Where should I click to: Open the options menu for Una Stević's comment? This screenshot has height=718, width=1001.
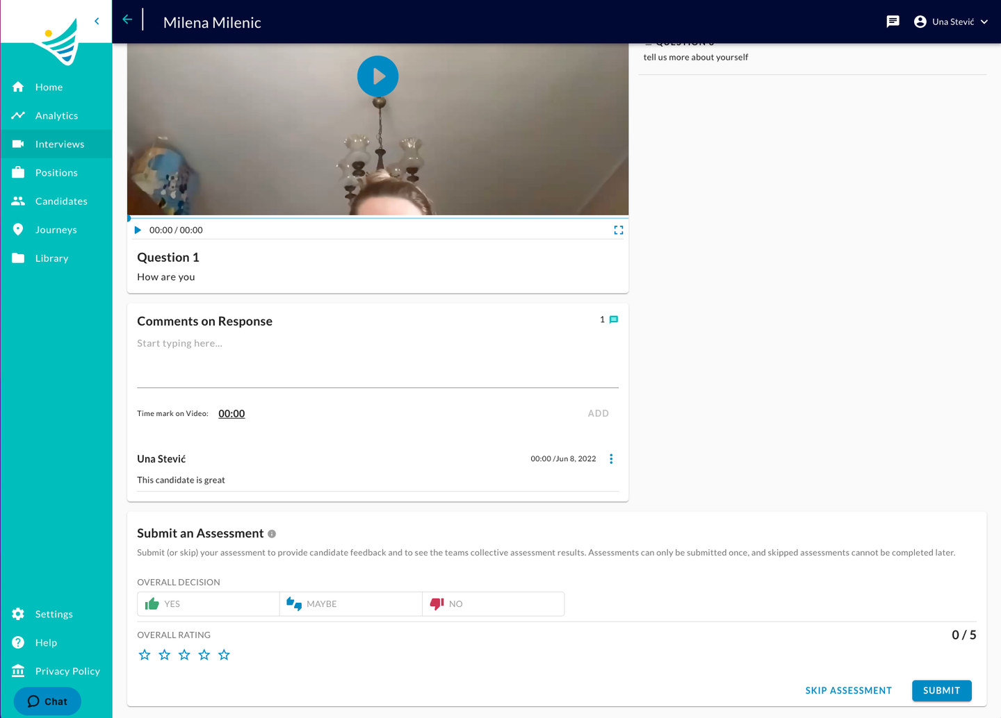(611, 459)
